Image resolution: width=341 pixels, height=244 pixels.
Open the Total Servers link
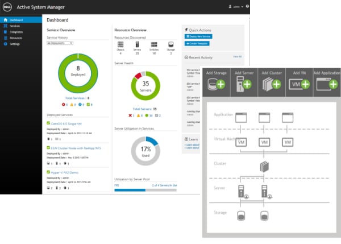[144, 109]
